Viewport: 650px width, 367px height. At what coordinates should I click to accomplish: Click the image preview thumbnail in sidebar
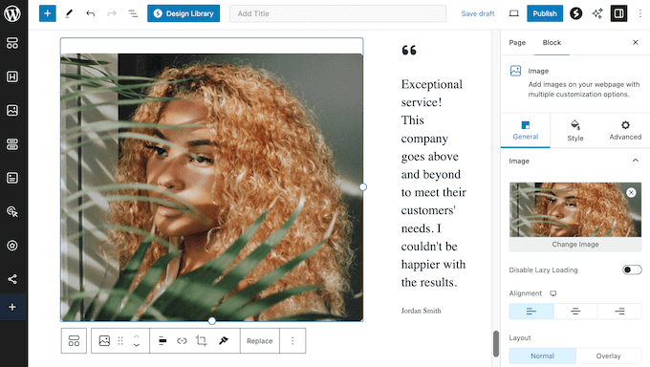(575, 210)
